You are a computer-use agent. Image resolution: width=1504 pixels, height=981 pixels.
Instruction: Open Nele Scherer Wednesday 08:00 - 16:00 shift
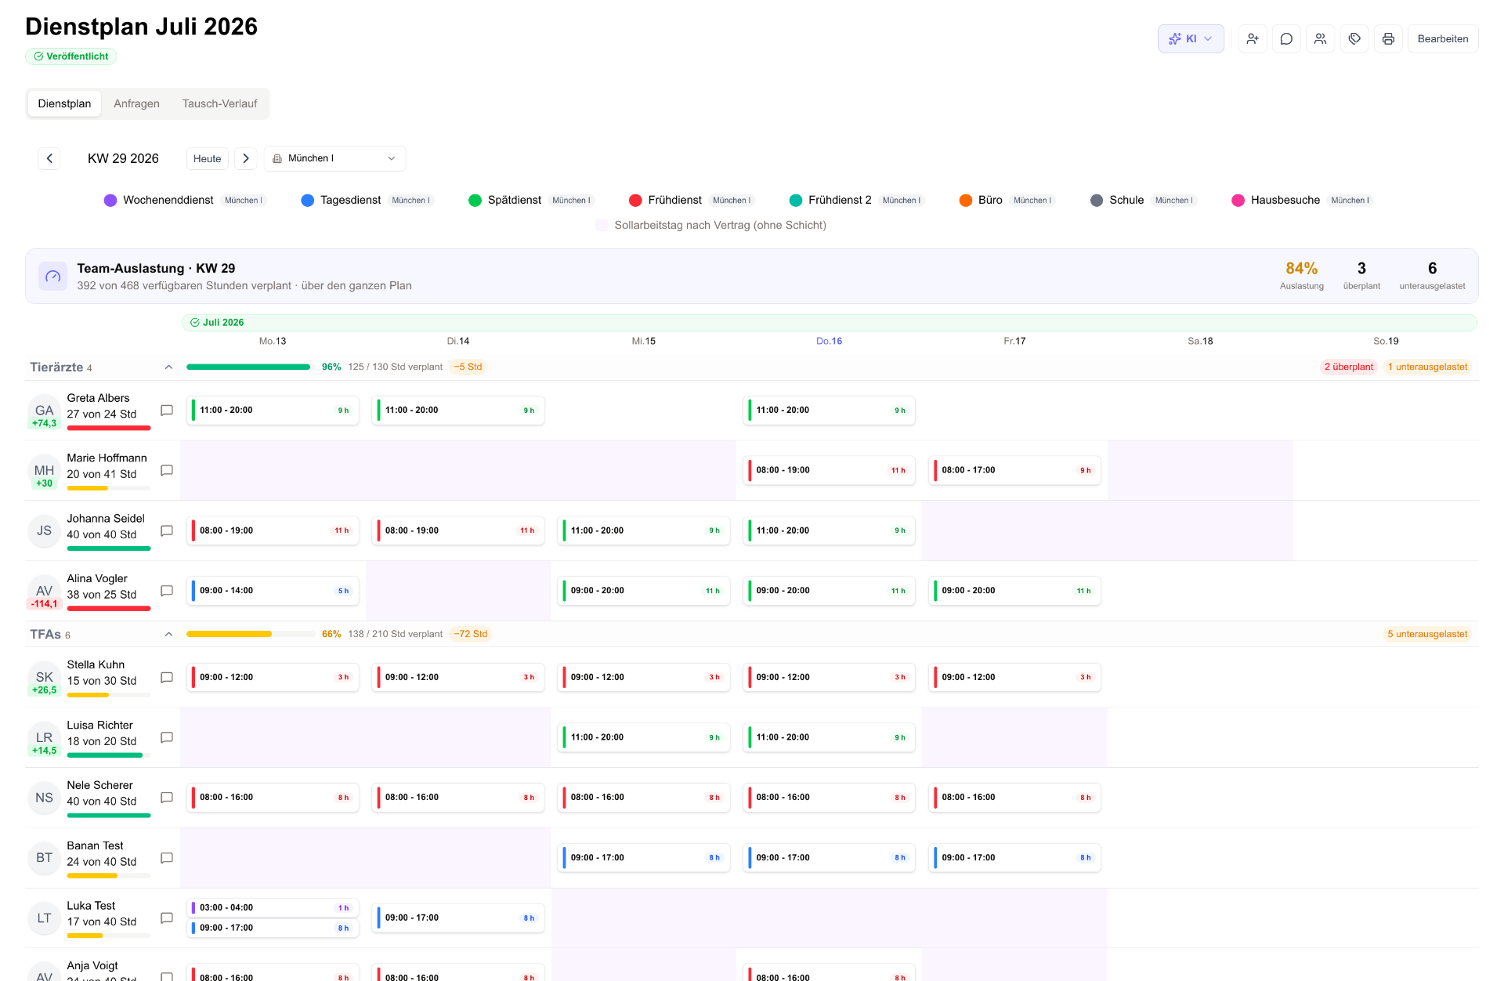(644, 798)
